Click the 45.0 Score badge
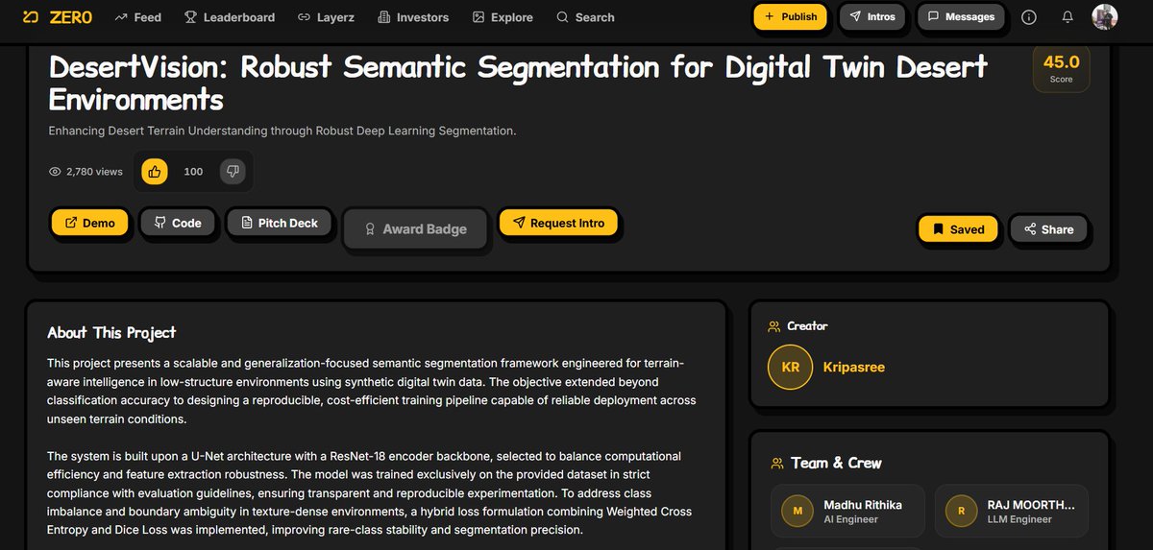This screenshot has width=1153, height=550. pos(1061,68)
